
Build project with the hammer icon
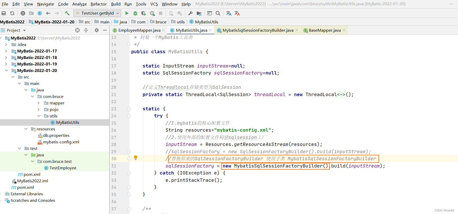point(67,13)
